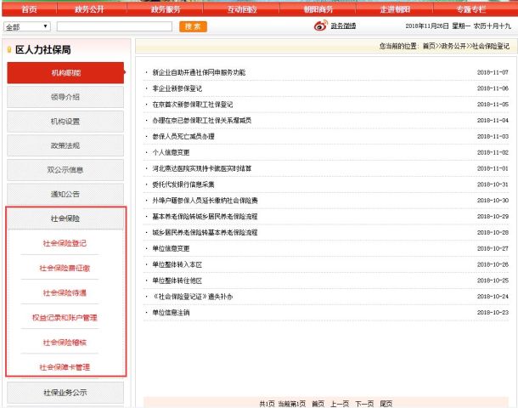Open the 社会保险稽核 submenu link
518x408 pixels.
tap(65, 343)
